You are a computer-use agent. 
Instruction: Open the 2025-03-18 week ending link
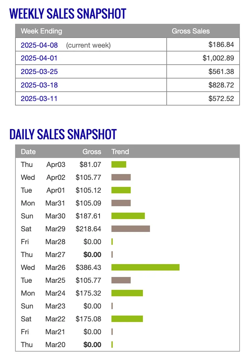[39, 85]
